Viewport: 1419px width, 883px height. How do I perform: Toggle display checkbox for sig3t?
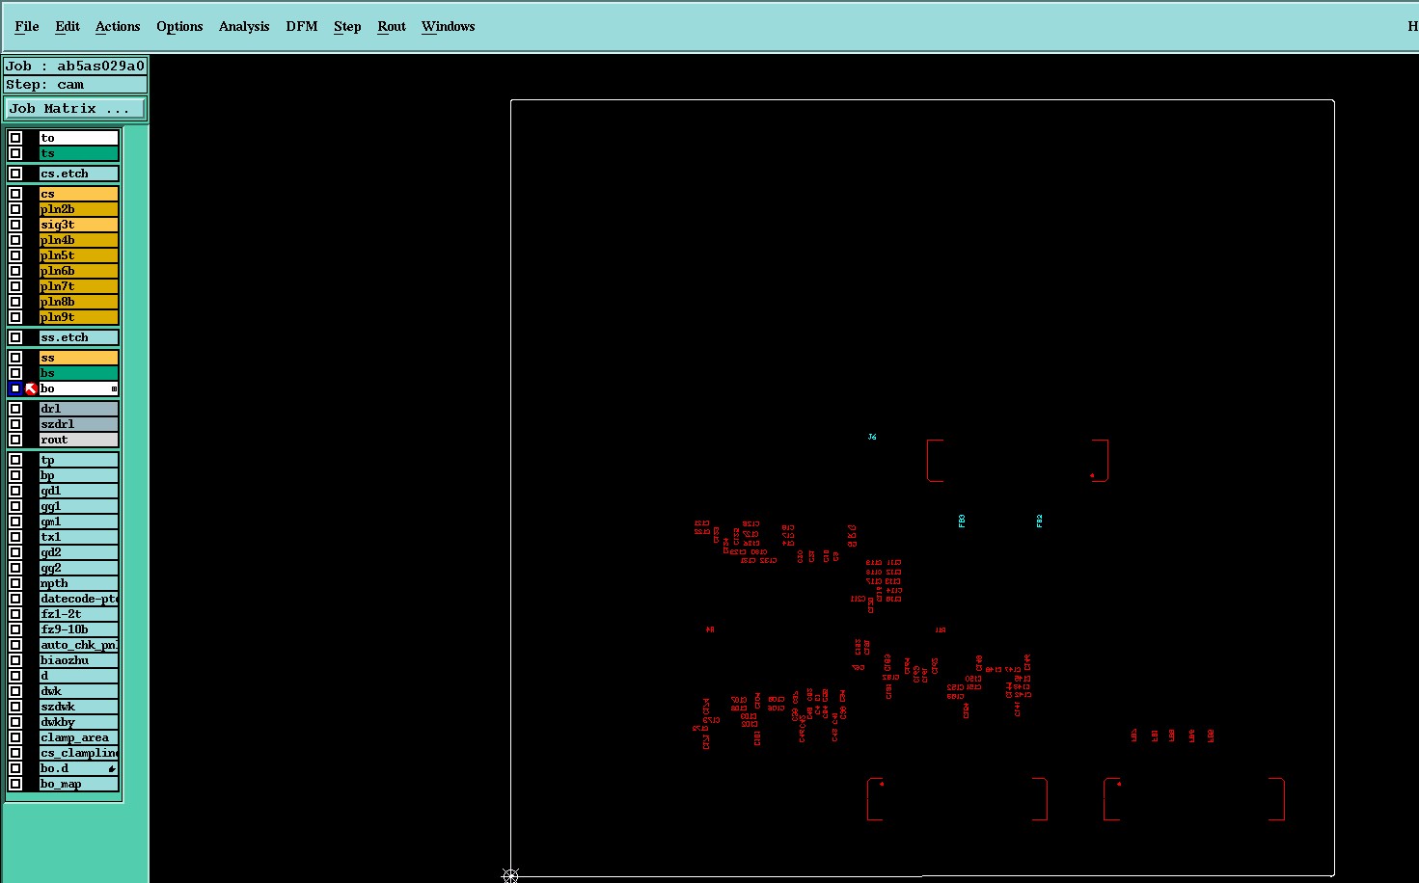click(15, 225)
